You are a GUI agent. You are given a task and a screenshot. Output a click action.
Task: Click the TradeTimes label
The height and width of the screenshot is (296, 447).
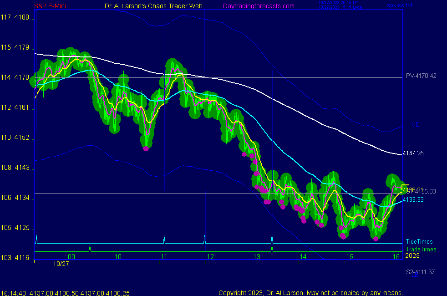pyautogui.click(x=421, y=249)
